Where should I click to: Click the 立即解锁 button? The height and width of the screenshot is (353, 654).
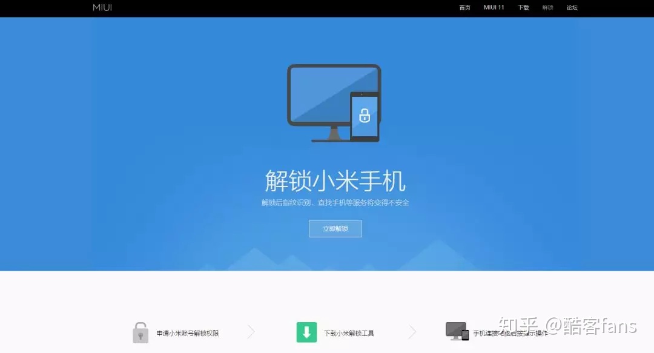pyautogui.click(x=335, y=229)
